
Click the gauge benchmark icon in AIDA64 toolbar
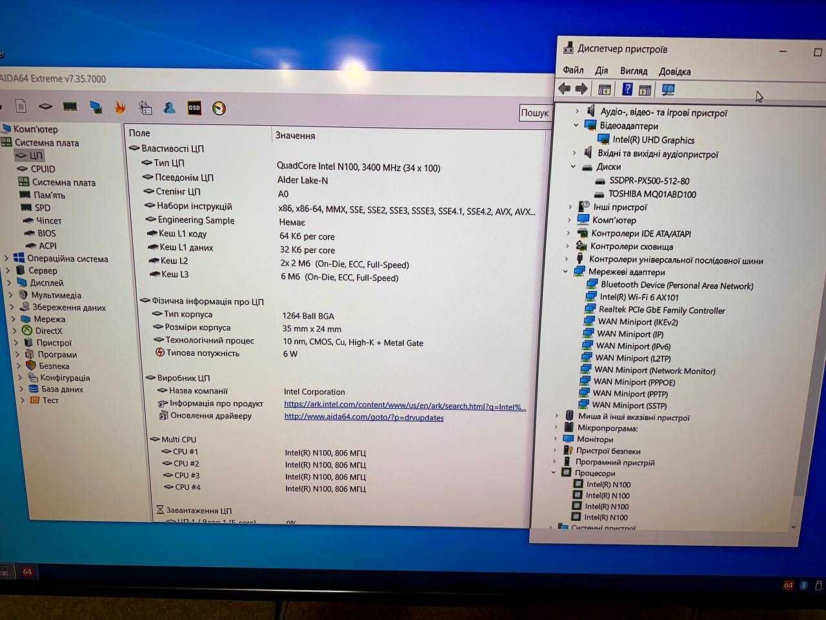(219, 108)
